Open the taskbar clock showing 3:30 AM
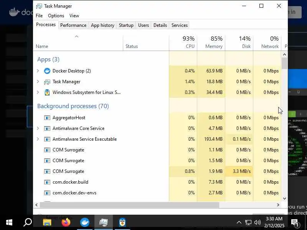307x230 pixels. (274, 222)
